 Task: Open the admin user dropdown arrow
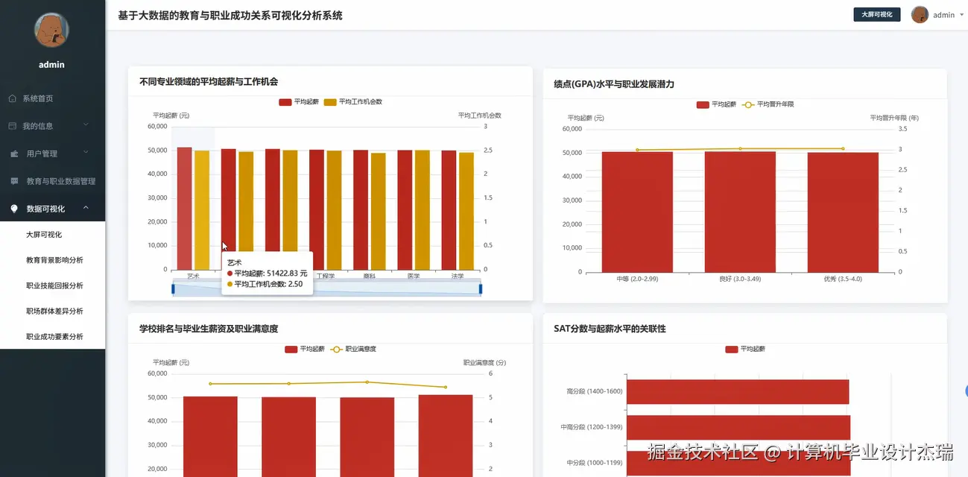(x=961, y=15)
